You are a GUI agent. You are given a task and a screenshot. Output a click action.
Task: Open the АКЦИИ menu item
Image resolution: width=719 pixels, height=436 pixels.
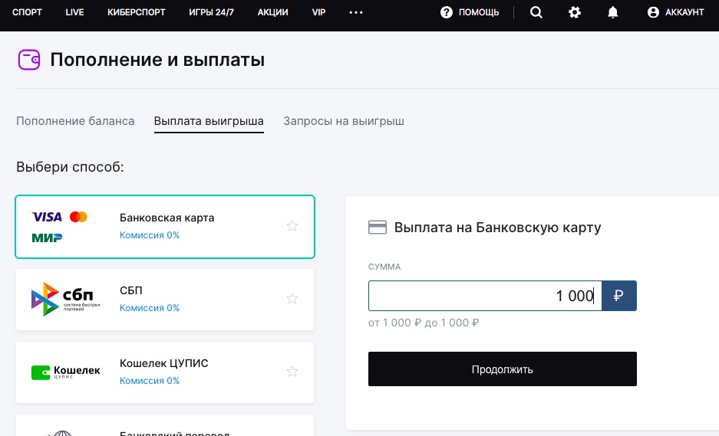click(x=273, y=12)
